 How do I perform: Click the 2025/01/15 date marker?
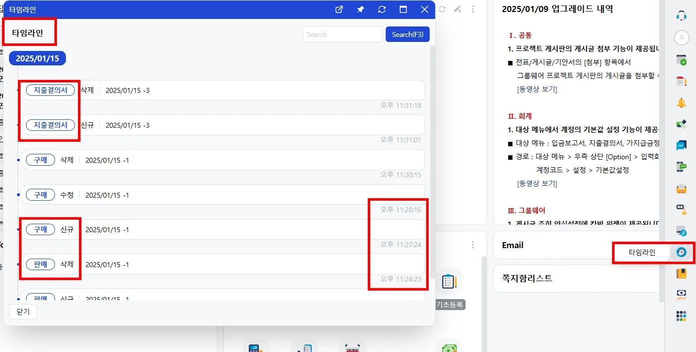click(x=37, y=58)
